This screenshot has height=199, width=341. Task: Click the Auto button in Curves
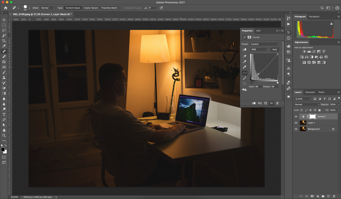275,49
